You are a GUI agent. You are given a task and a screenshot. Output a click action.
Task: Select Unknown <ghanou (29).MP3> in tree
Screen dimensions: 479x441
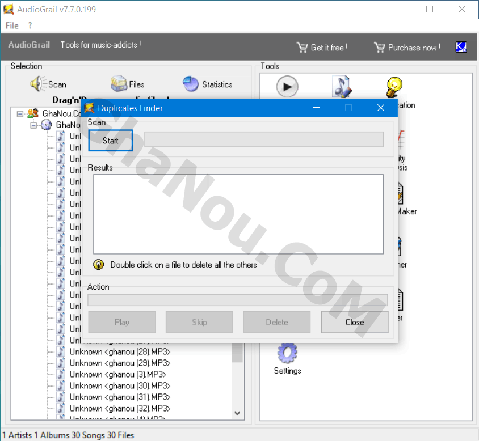coord(120,363)
